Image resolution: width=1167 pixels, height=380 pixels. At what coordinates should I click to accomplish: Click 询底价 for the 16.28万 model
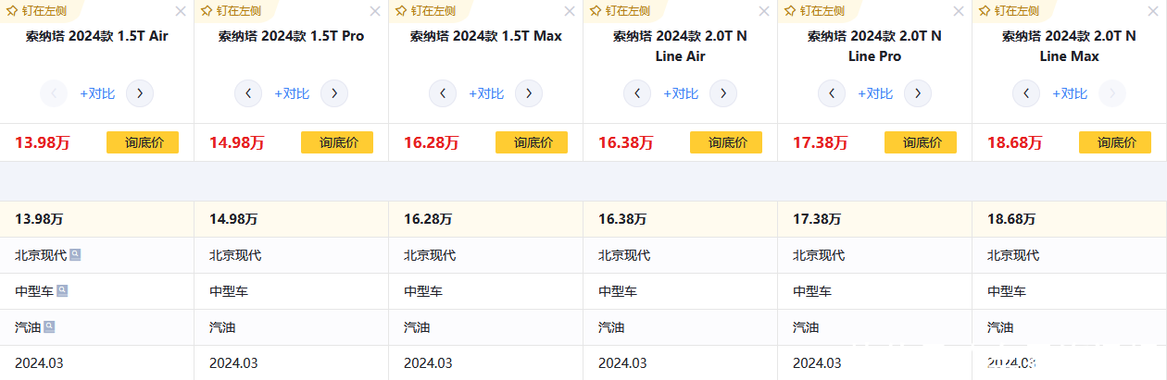click(x=532, y=142)
